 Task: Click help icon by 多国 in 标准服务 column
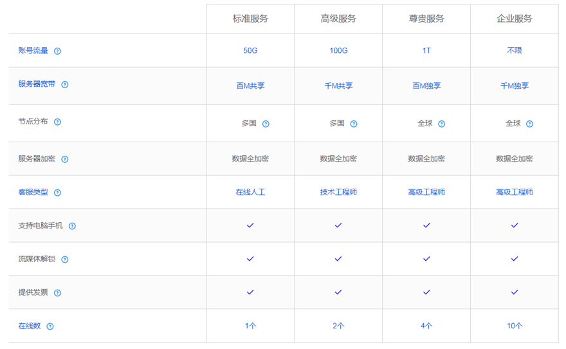pos(266,124)
